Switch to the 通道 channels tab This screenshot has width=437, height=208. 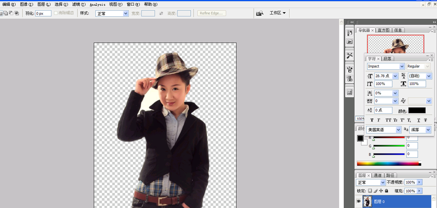(378, 175)
